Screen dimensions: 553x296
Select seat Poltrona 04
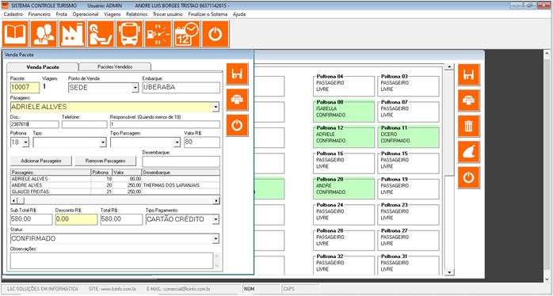[x=344, y=86]
